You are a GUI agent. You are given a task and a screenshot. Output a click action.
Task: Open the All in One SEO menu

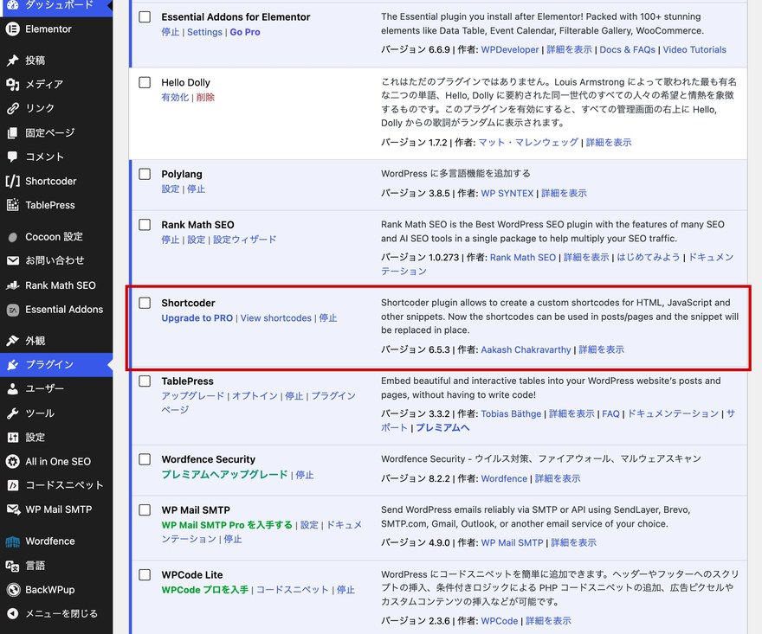pos(56,462)
